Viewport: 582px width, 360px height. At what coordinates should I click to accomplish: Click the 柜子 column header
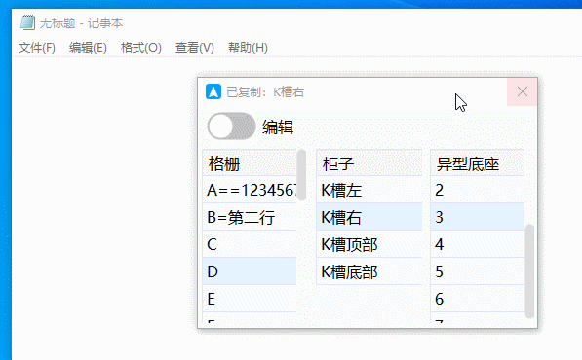369,162
